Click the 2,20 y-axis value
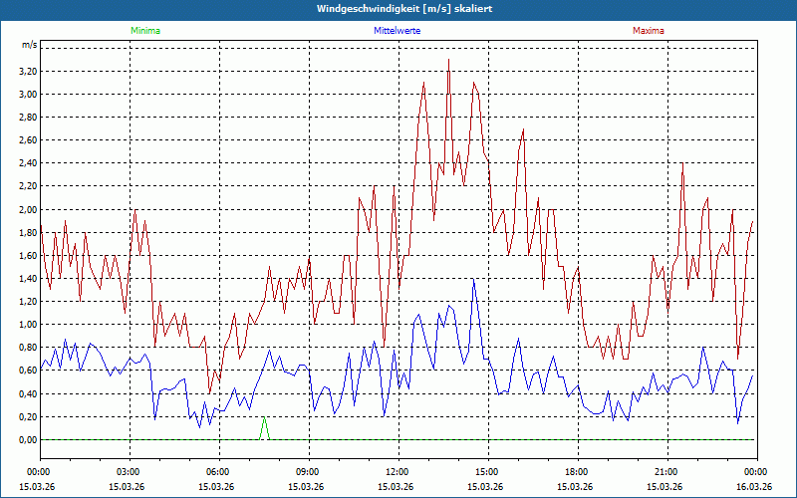Viewport: 797px width, 498px height. (x=28, y=186)
